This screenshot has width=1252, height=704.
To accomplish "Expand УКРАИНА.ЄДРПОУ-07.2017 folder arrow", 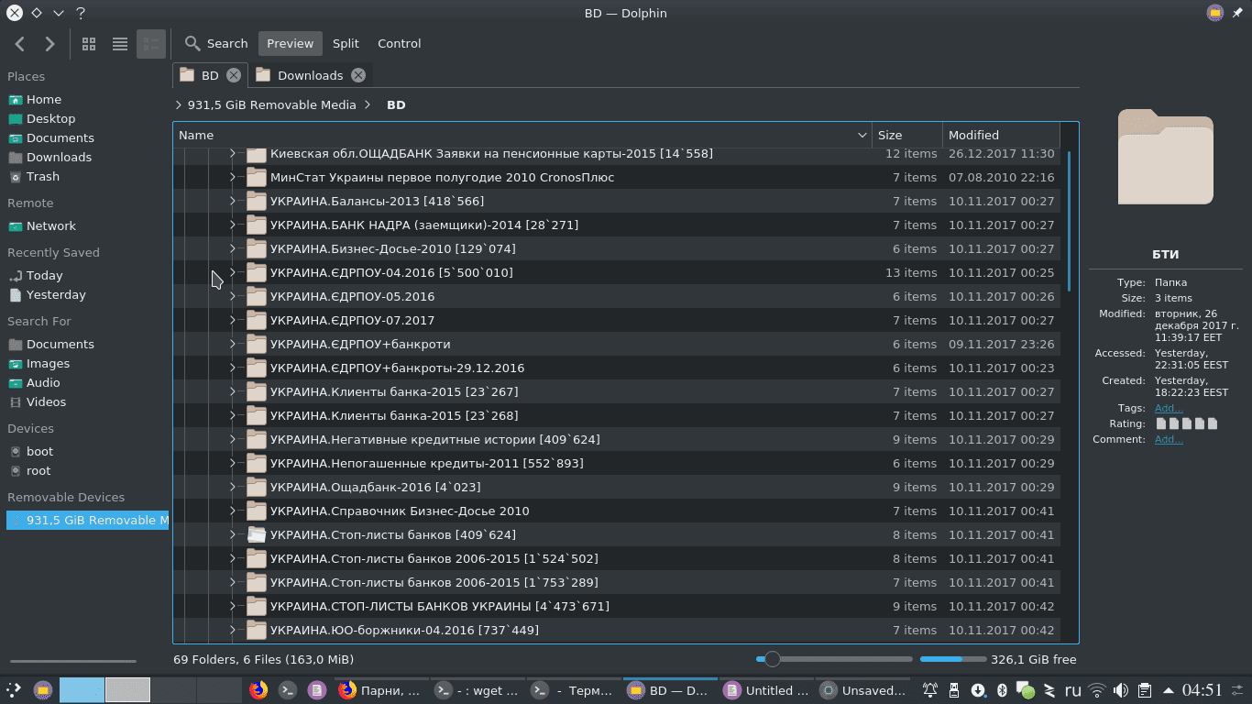I will pos(232,320).
